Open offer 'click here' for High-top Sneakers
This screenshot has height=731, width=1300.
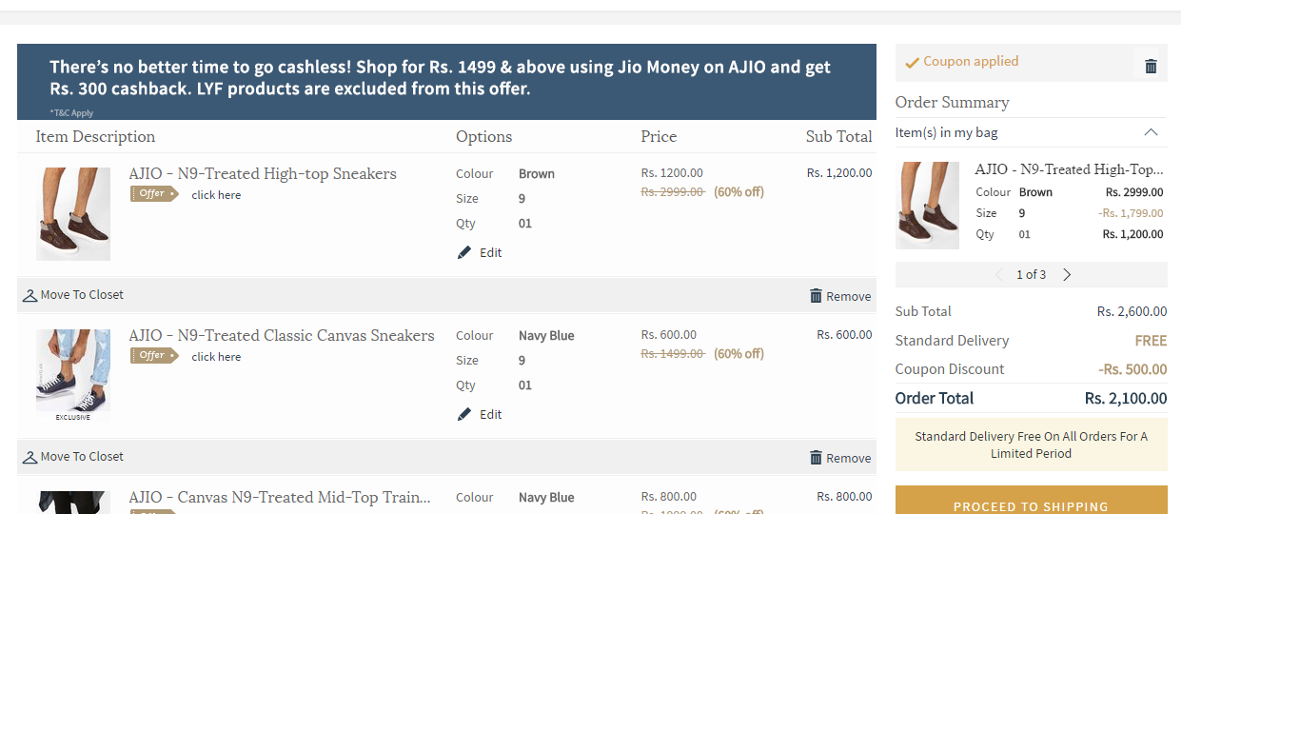click(216, 195)
